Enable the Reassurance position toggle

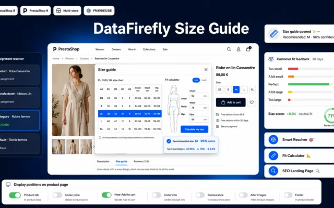tap(200, 195)
